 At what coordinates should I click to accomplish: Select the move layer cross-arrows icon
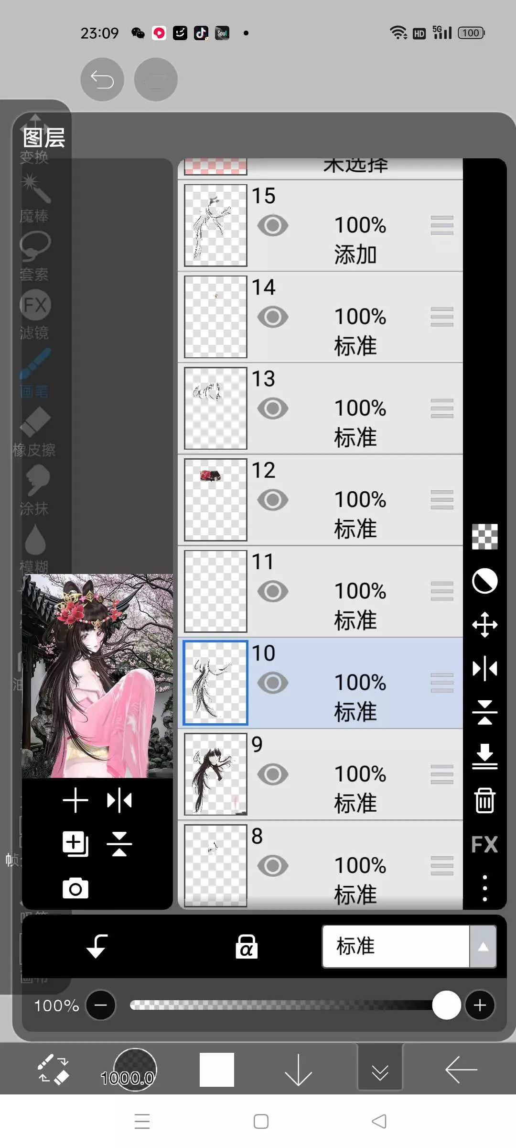[484, 625]
